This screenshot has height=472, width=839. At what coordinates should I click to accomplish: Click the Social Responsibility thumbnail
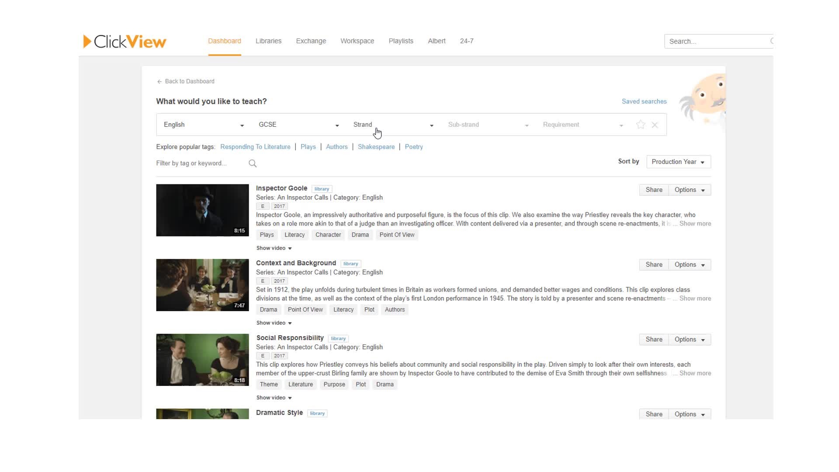pyautogui.click(x=202, y=360)
